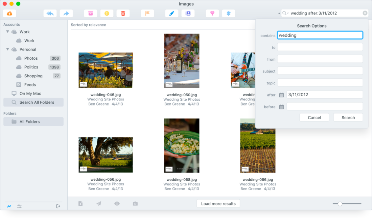Click the Reply All toolbar button
This screenshot has height=219, width=372.
(50, 13)
